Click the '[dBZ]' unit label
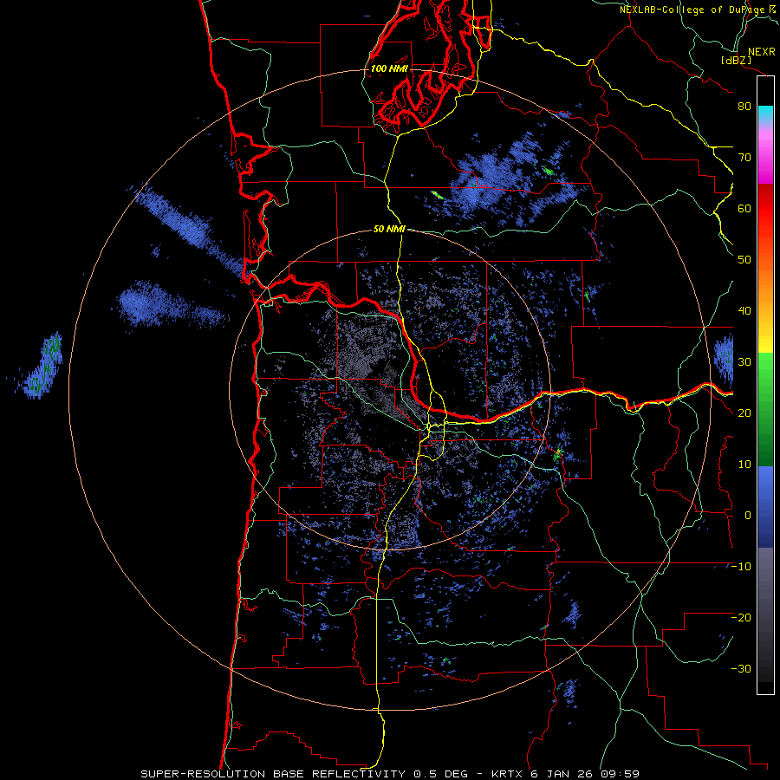780x780 pixels. pos(736,60)
